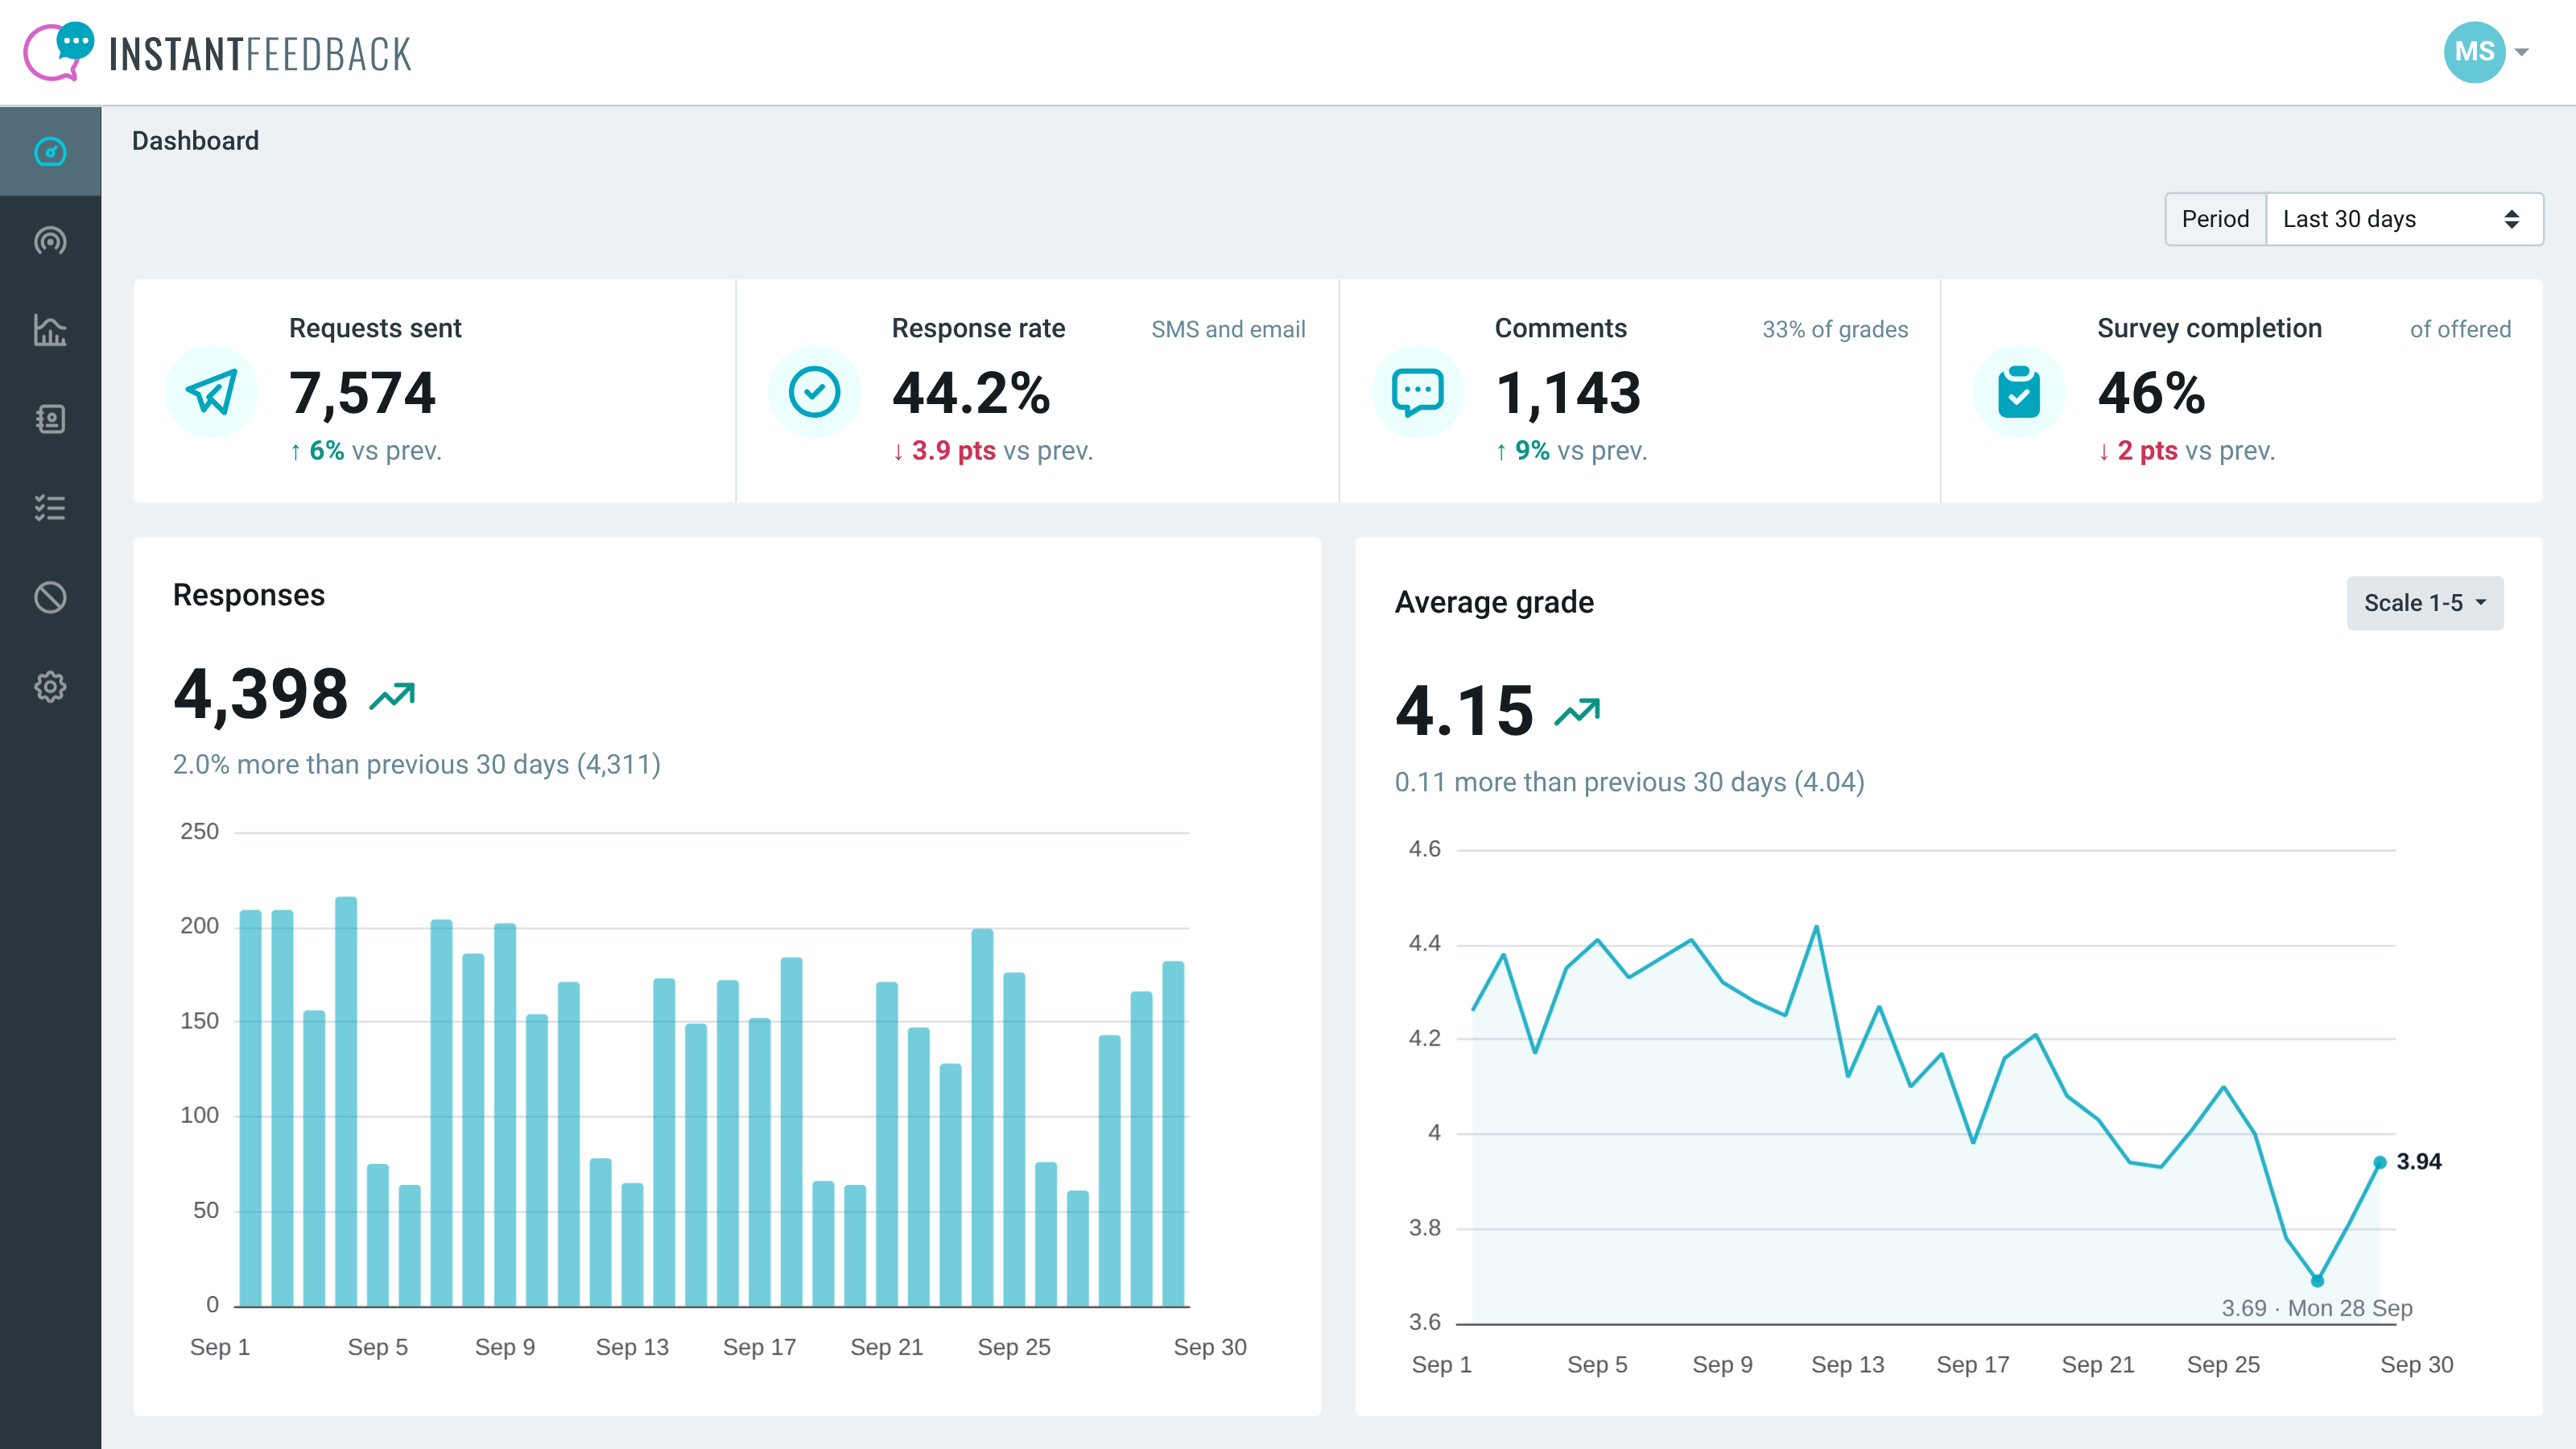Click the speech bubble Comments icon
Image resolution: width=2576 pixels, height=1449 pixels.
click(x=1417, y=392)
